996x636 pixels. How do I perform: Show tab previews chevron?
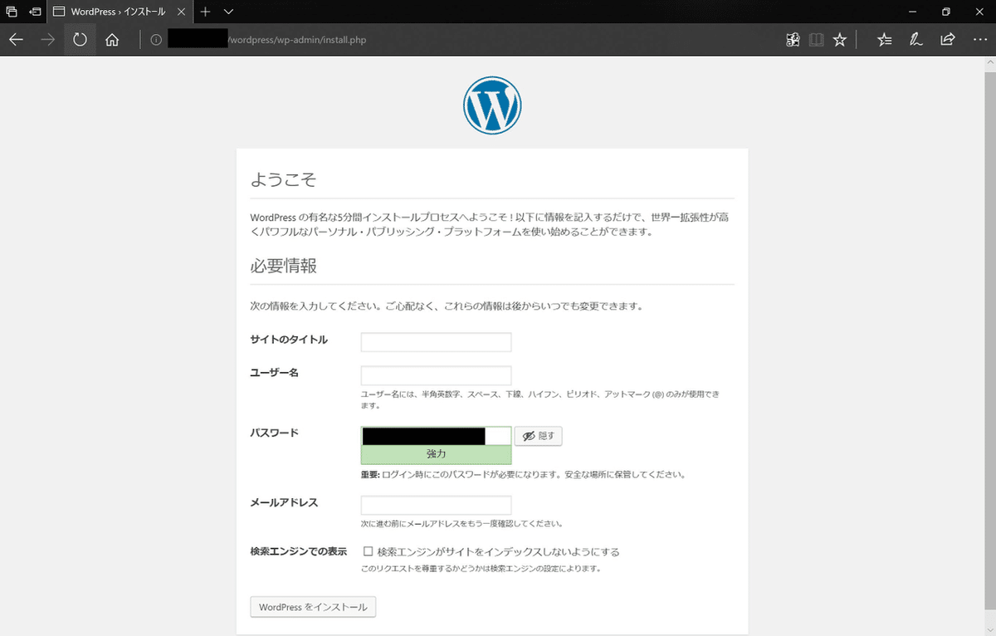coord(229,12)
